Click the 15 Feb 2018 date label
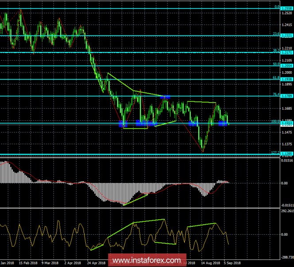The height and width of the screenshot is (267, 294). tap(28, 263)
